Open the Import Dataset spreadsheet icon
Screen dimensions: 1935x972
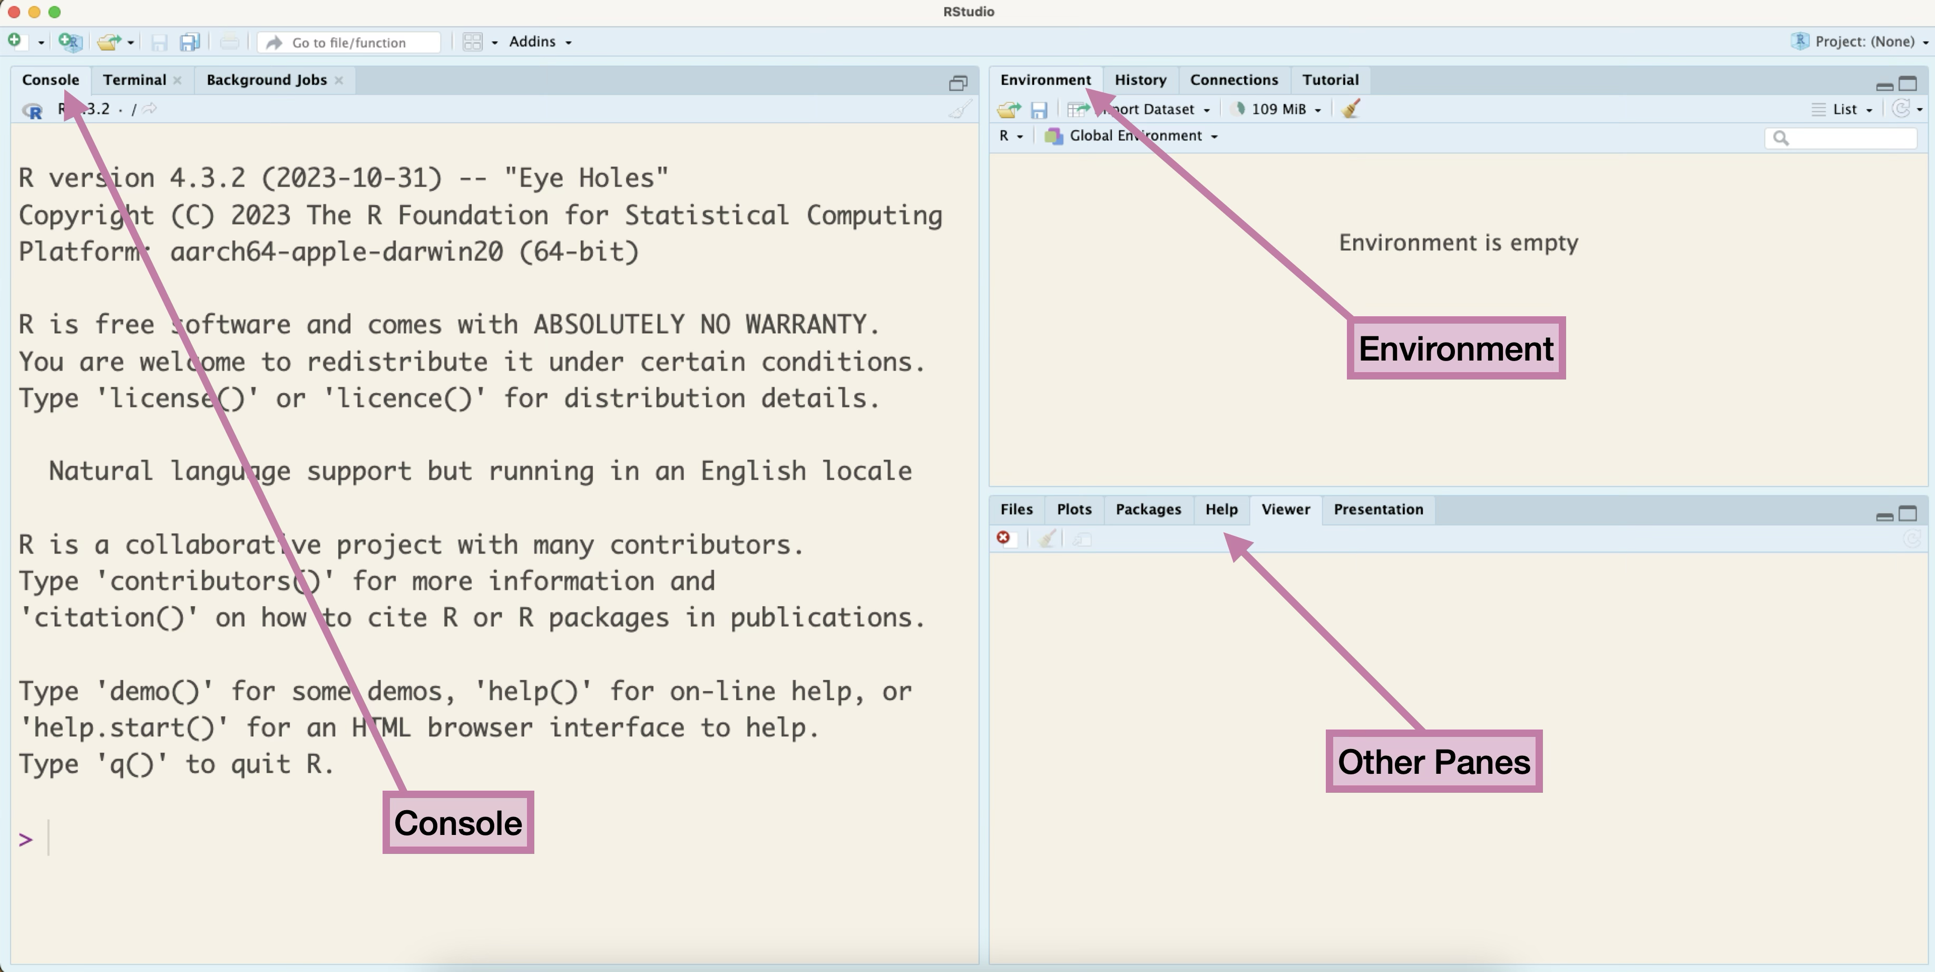[1077, 109]
